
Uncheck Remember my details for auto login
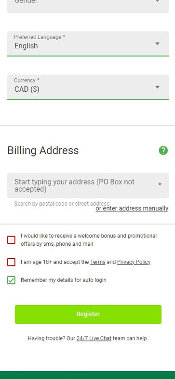pyautogui.click(x=12, y=280)
